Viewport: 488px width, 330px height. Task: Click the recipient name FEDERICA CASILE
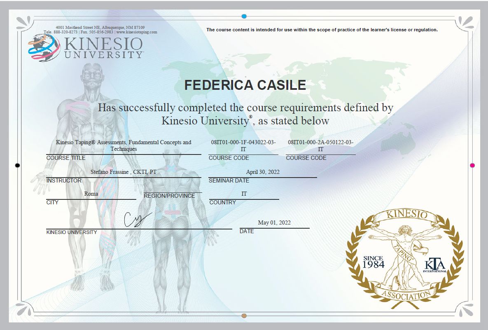coord(245,85)
